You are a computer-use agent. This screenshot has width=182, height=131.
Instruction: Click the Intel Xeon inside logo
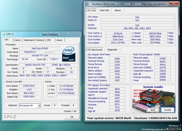(69, 54)
